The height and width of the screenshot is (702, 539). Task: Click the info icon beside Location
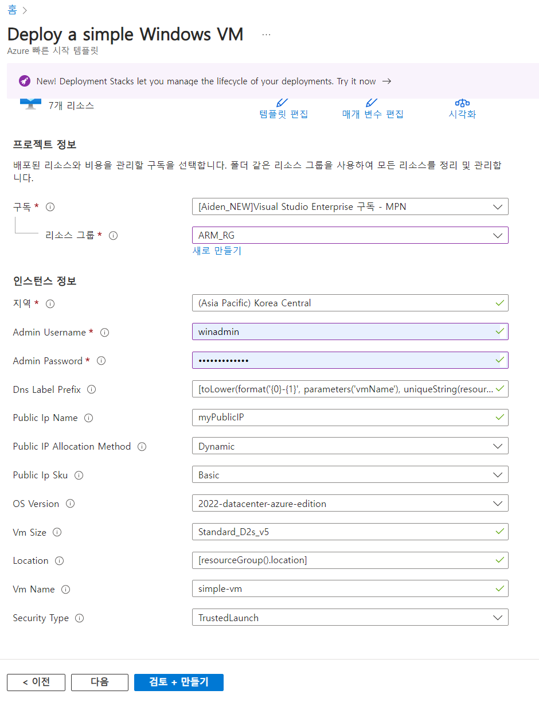tap(59, 561)
